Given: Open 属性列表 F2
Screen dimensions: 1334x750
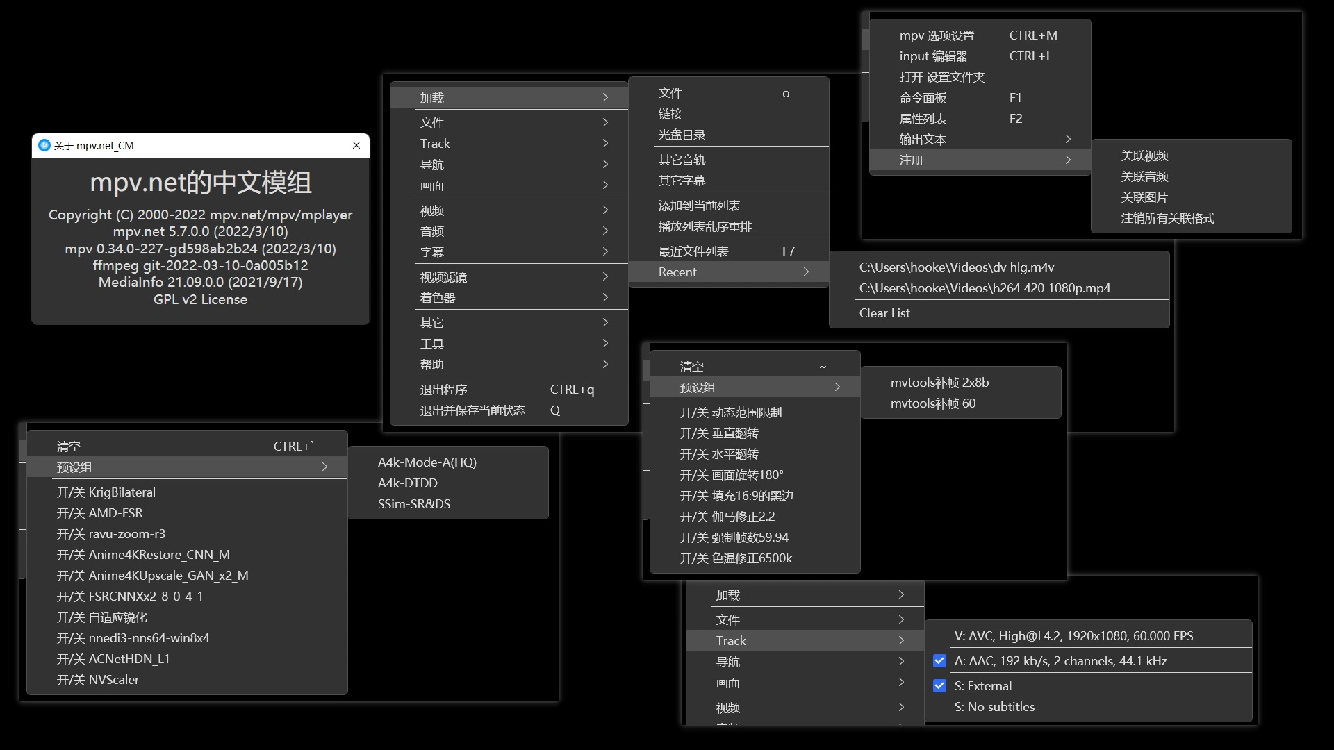Looking at the screenshot, I should point(980,119).
